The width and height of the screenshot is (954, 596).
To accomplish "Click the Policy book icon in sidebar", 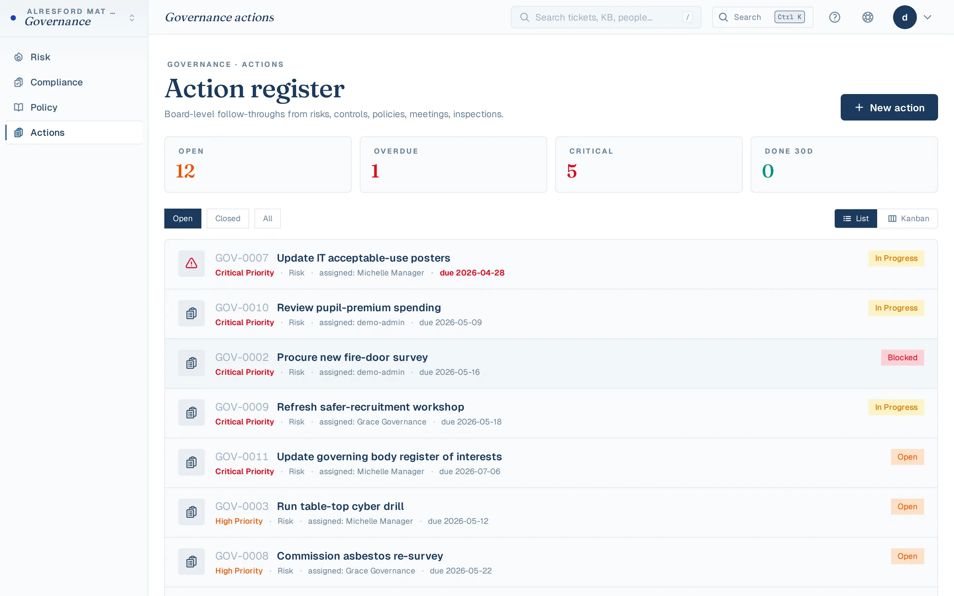I will pos(19,107).
